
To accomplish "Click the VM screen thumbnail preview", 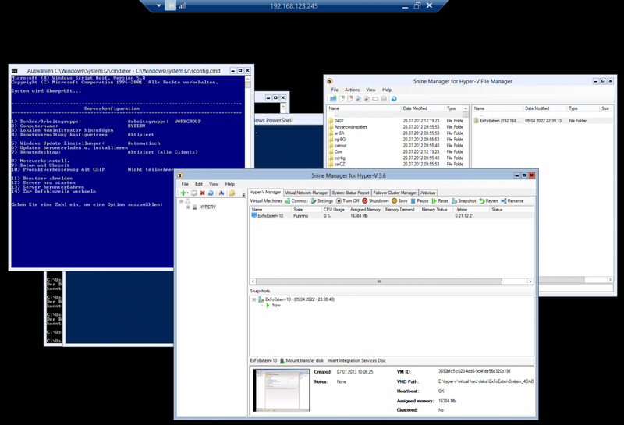I will [282, 390].
